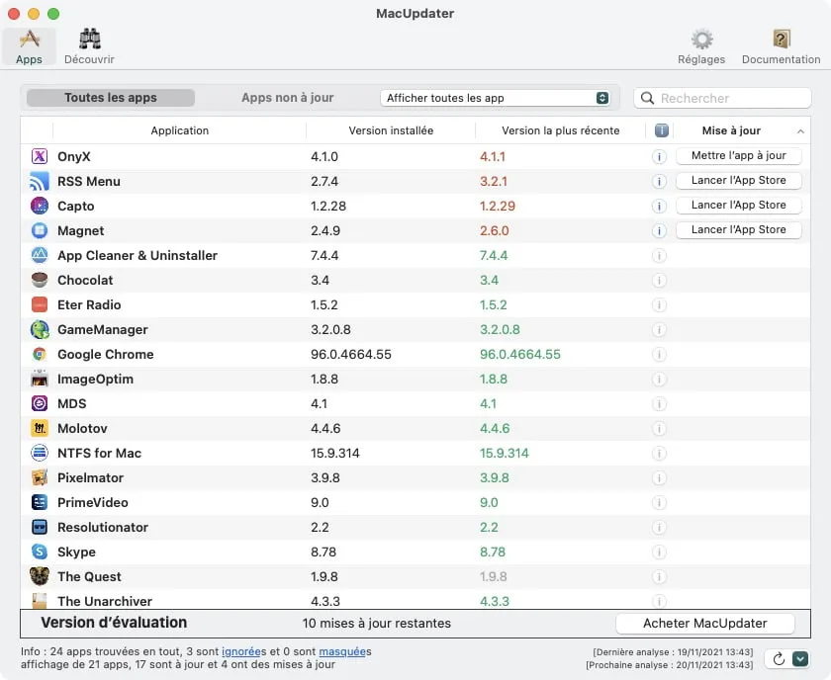Open the Documentation book icon

tap(781, 46)
